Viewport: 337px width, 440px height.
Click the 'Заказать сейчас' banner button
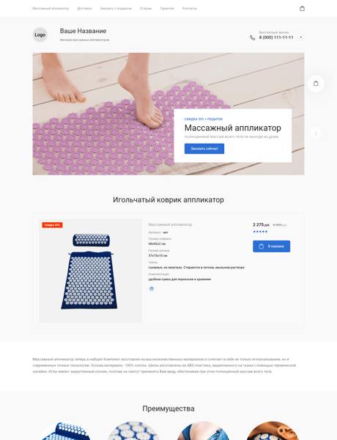coord(204,149)
